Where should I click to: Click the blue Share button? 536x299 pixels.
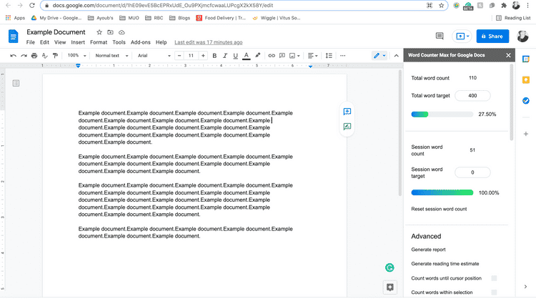point(491,36)
